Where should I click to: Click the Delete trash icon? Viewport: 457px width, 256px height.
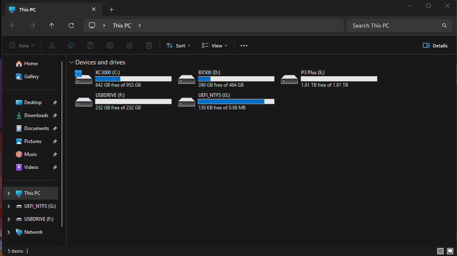[x=149, y=45]
